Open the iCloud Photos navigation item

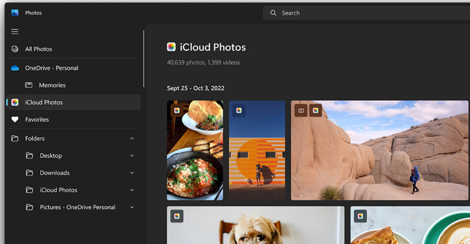point(44,102)
